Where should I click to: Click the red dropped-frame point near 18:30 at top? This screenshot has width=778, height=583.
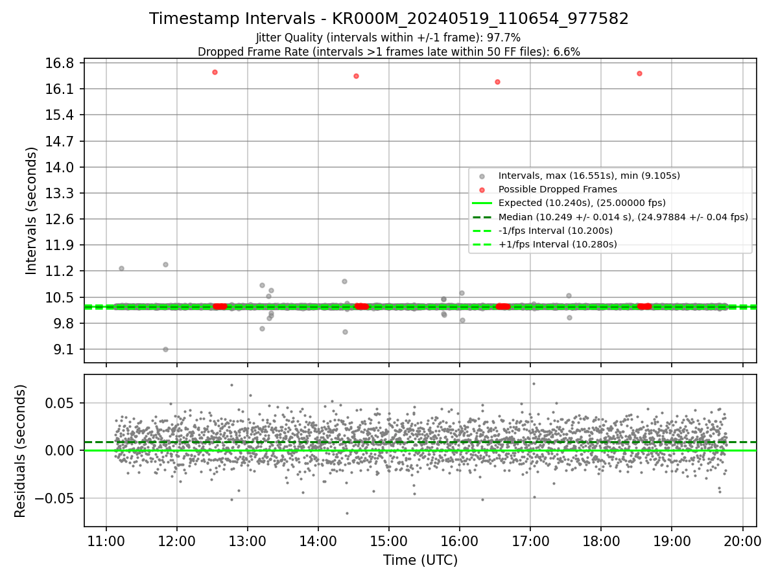pos(639,73)
